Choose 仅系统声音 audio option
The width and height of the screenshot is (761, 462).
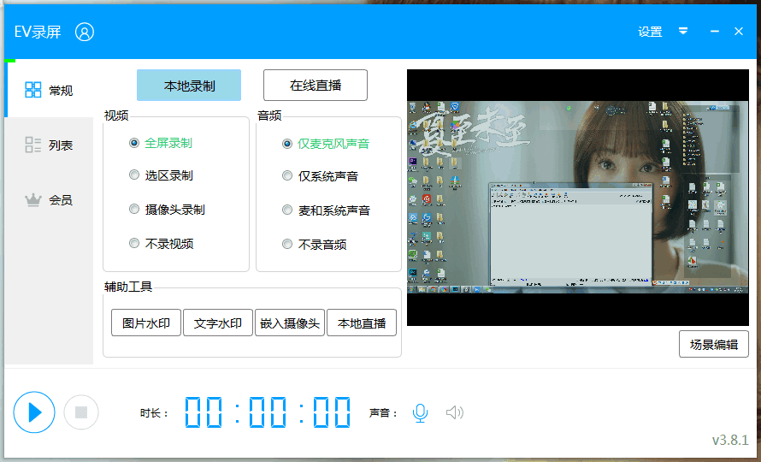tap(320, 176)
